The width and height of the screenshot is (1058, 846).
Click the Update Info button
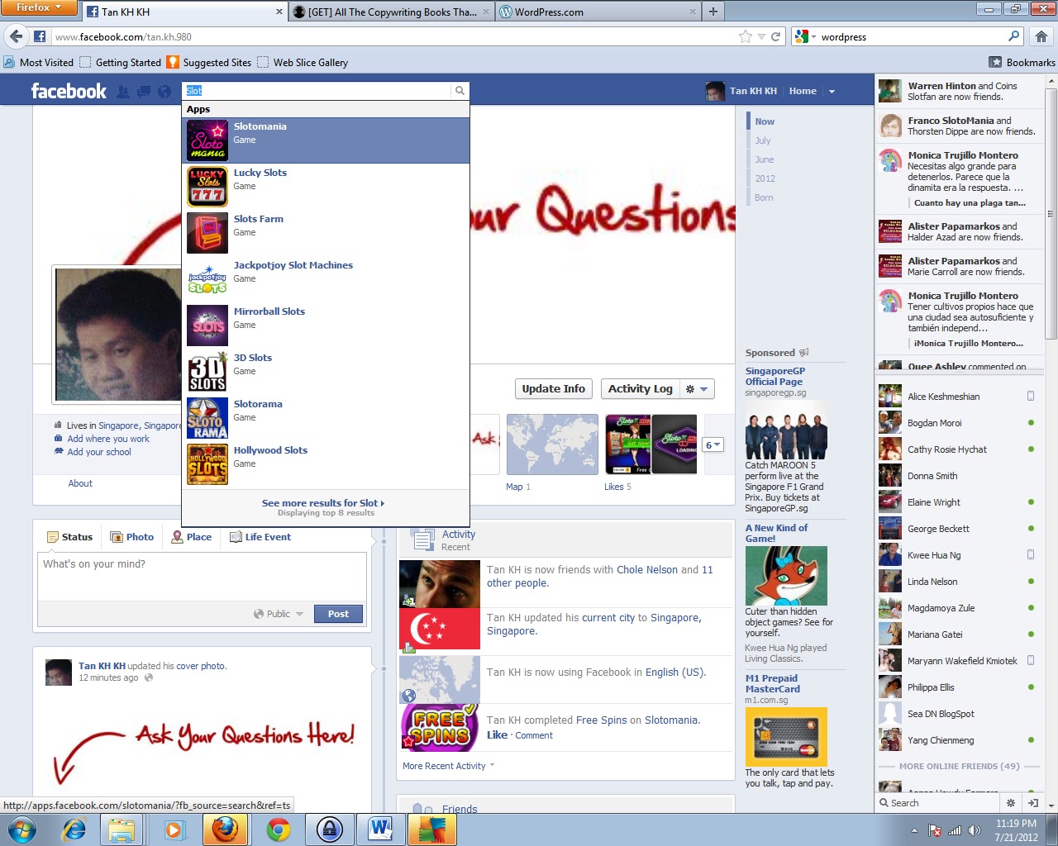click(553, 389)
